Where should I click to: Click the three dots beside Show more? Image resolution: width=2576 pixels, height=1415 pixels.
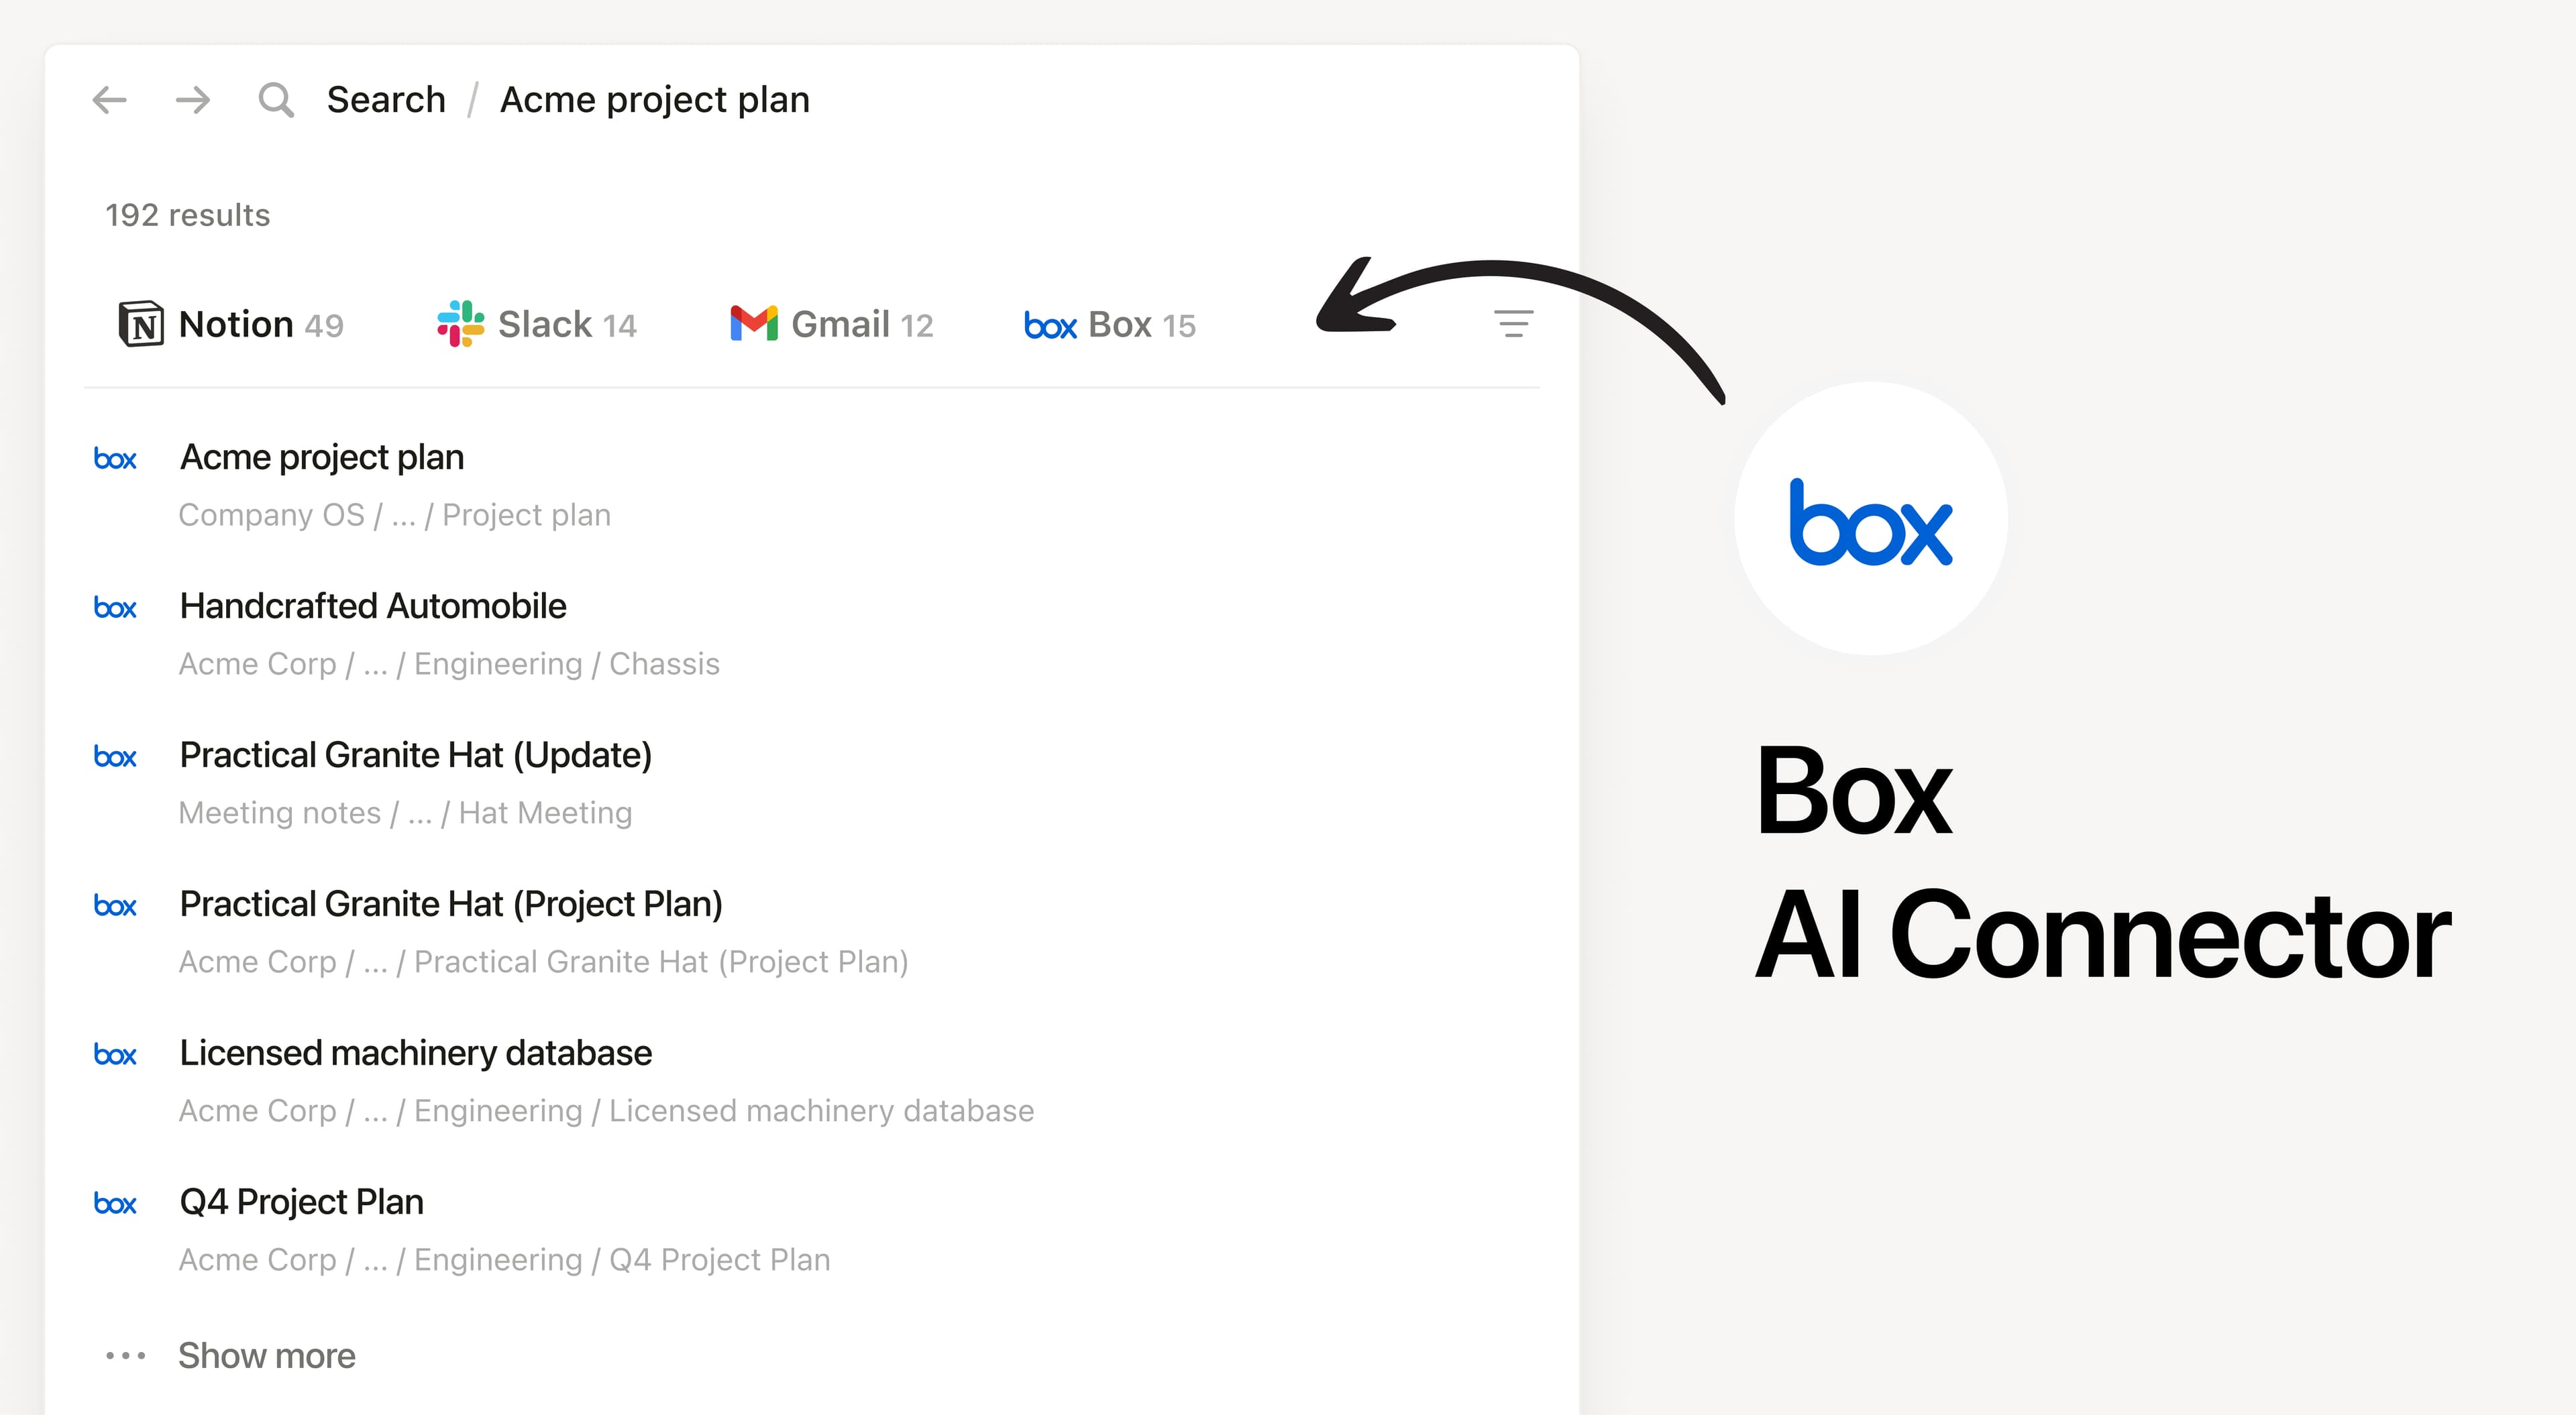coord(126,1356)
